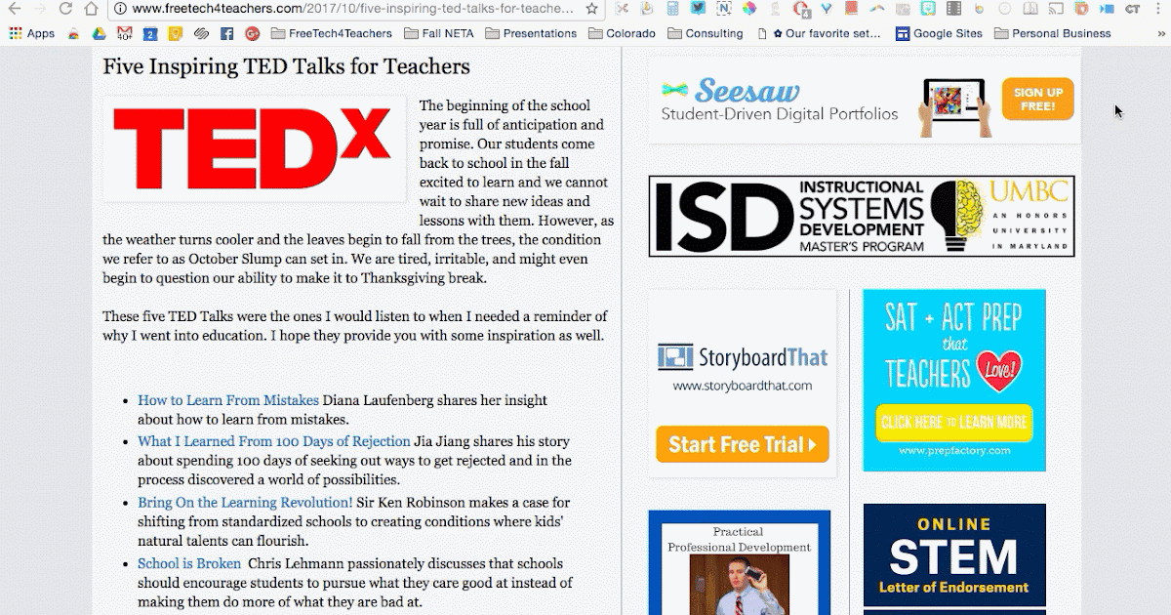Open the Seesaw Digital Portfolios banner
This screenshot has width=1171, height=615.
click(865, 100)
